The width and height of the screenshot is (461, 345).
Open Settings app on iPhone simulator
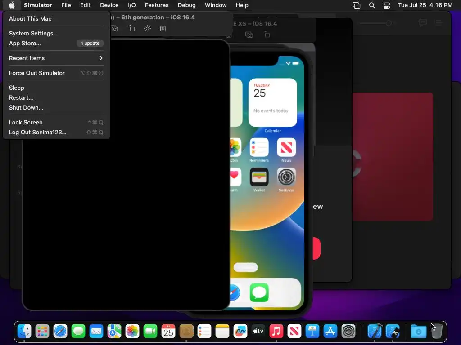286,177
